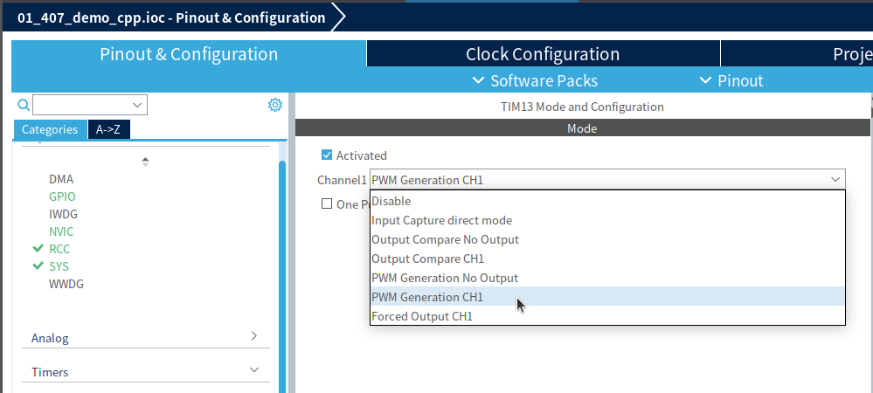
Task: Toggle the One Pulse Mode checkbox
Action: pyautogui.click(x=328, y=203)
